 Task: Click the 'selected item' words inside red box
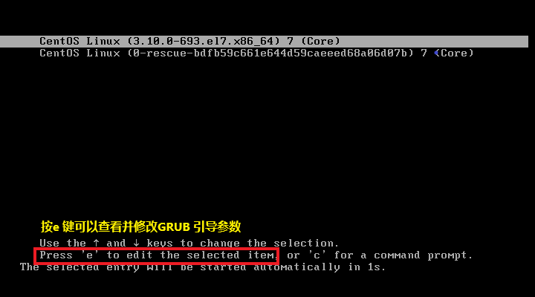tap(230, 255)
